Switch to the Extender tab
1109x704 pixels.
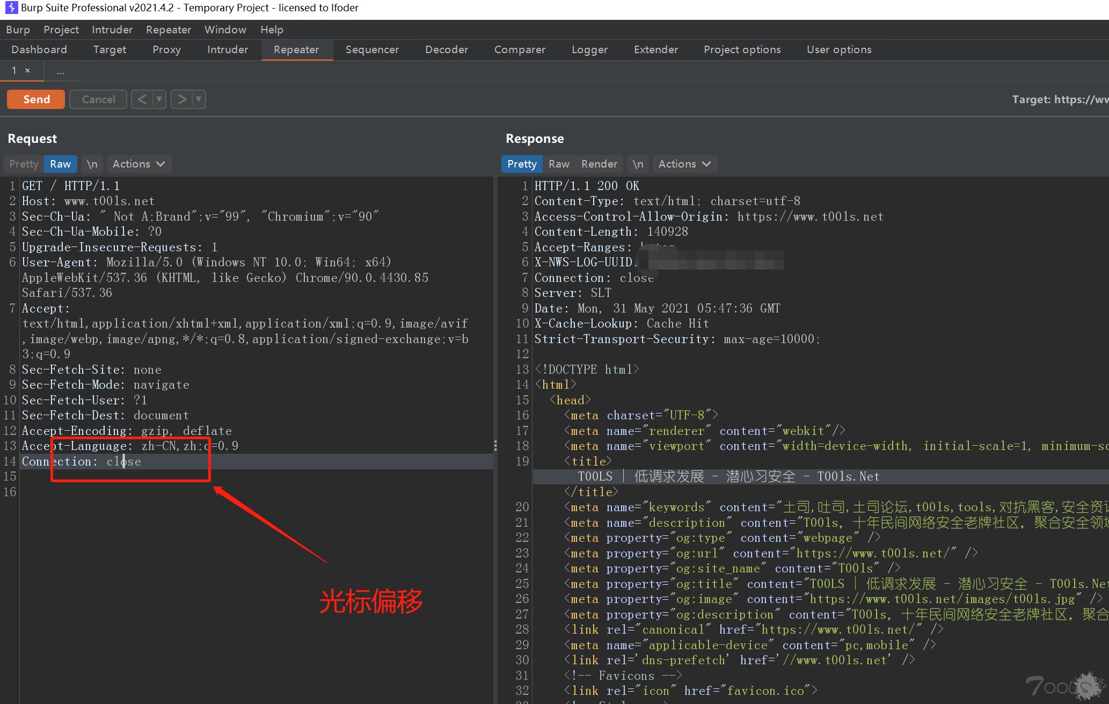tap(656, 49)
